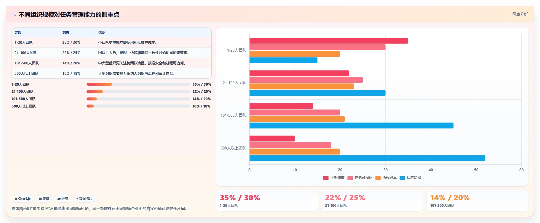Click the 上手速度 bar for 1-20人团队
Screen dimensions: 540x223
point(329,41)
